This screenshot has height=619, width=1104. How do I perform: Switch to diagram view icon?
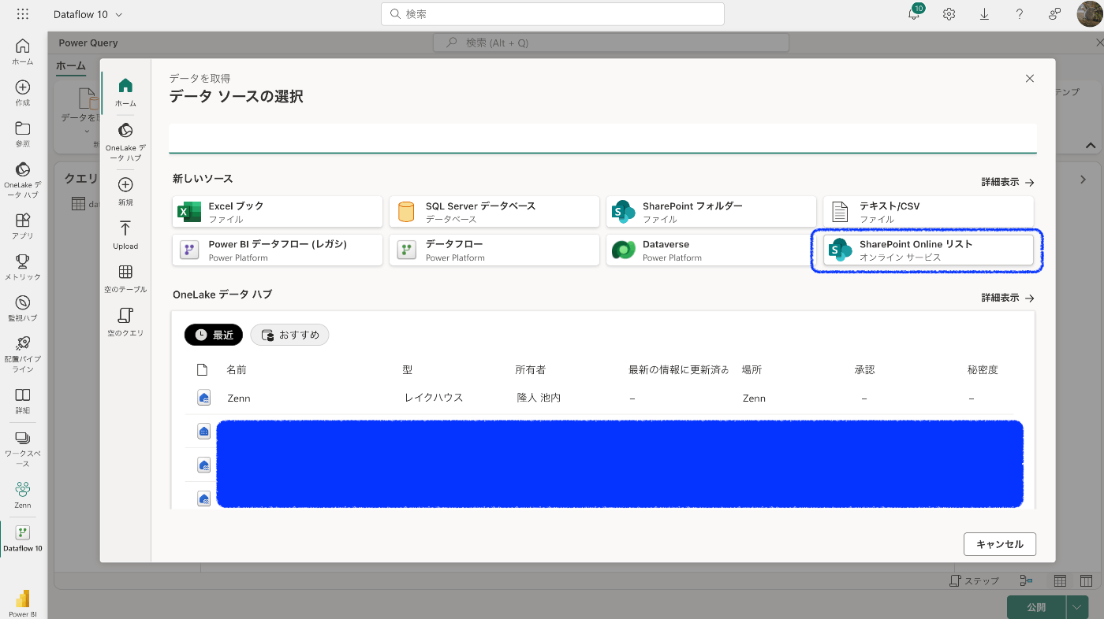1026,580
